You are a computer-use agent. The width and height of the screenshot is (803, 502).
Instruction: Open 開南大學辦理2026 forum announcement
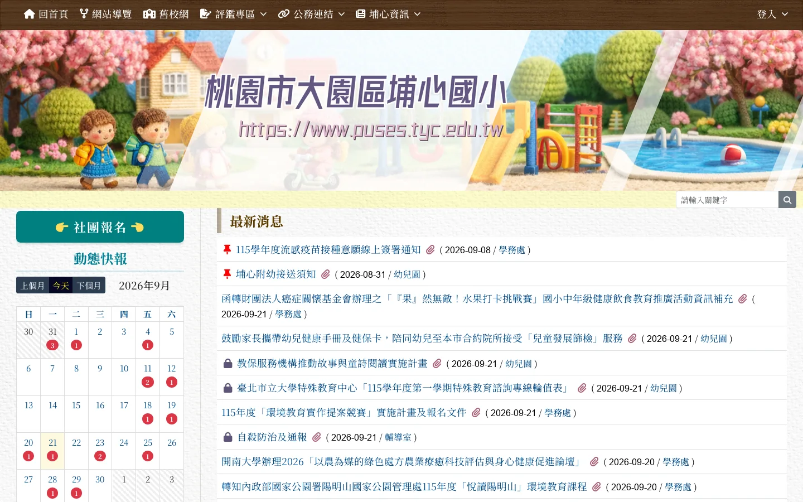tap(403, 462)
